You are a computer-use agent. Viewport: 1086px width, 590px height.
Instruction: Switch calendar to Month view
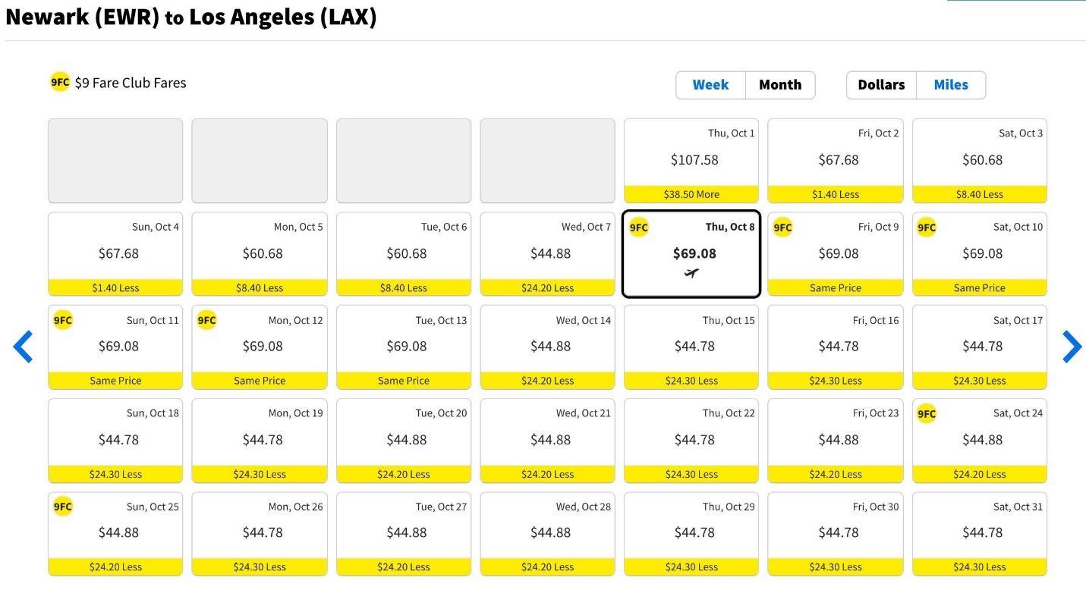click(x=780, y=85)
